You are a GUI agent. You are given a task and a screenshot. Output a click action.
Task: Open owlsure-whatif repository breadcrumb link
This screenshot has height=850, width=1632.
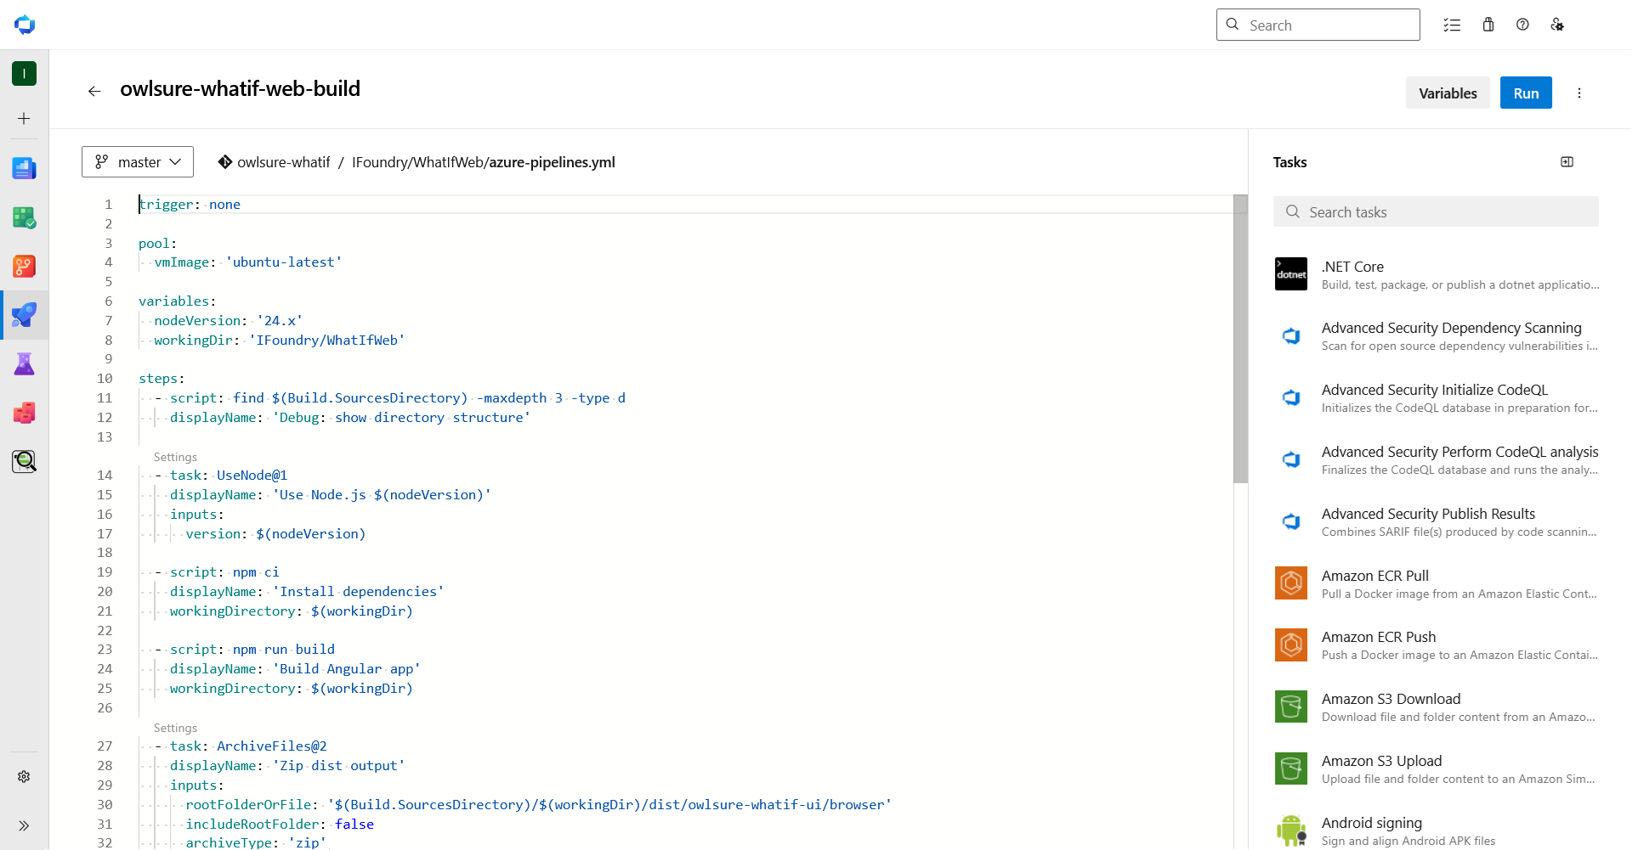[x=283, y=162]
